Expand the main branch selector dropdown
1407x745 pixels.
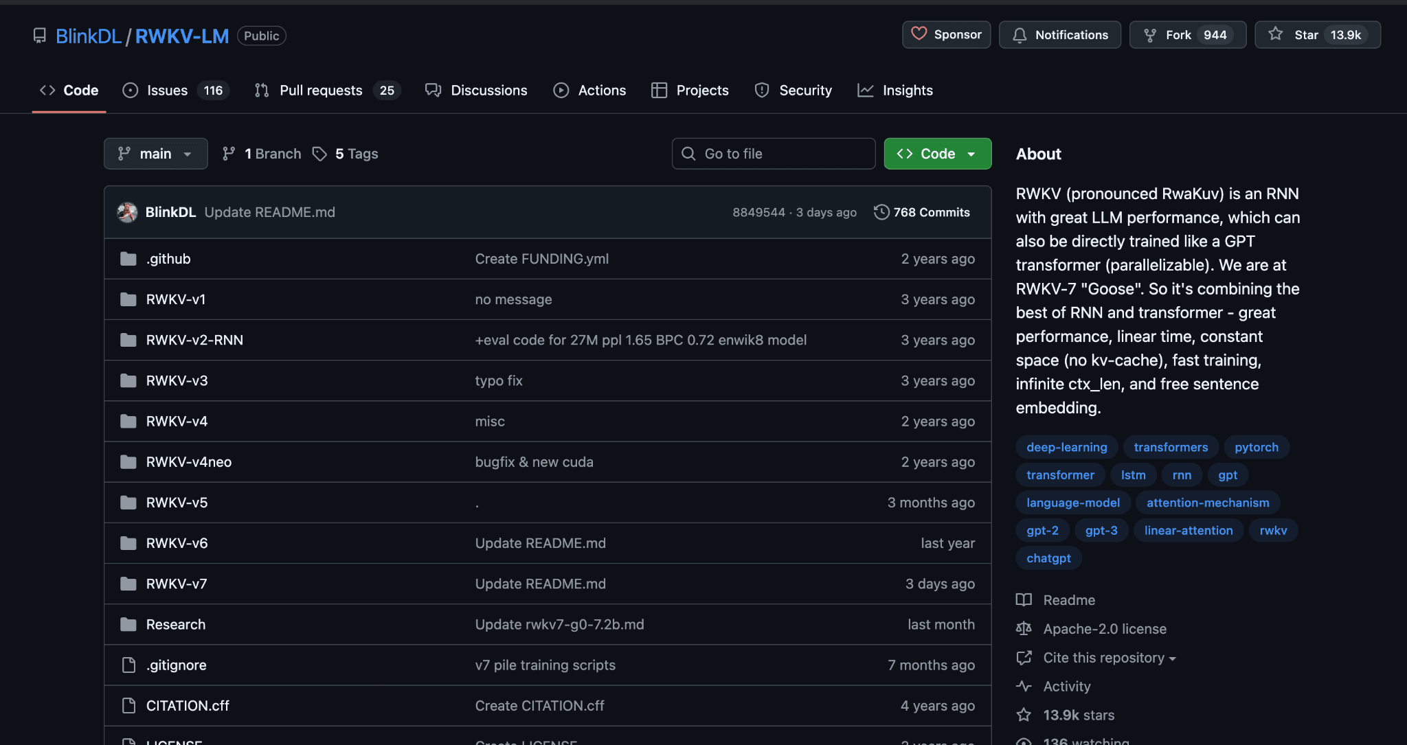point(155,154)
